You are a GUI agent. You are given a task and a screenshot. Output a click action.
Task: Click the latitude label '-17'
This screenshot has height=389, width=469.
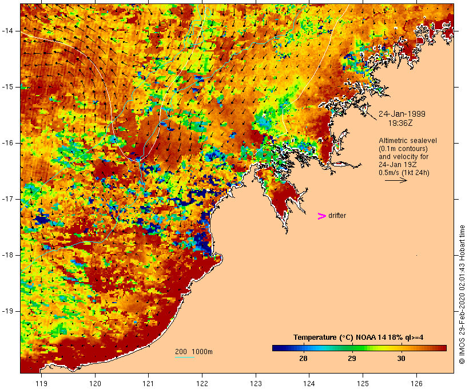tap(7, 199)
